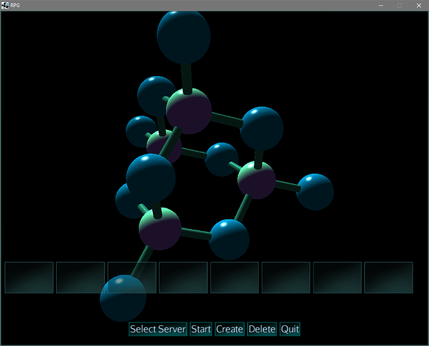Select the first empty character slot
Screen dimensions: 429x346
click(x=29, y=277)
